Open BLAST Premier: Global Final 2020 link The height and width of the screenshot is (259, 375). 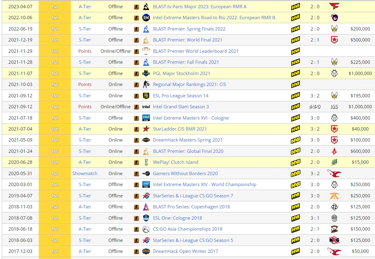pyautogui.click(x=188, y=151)
